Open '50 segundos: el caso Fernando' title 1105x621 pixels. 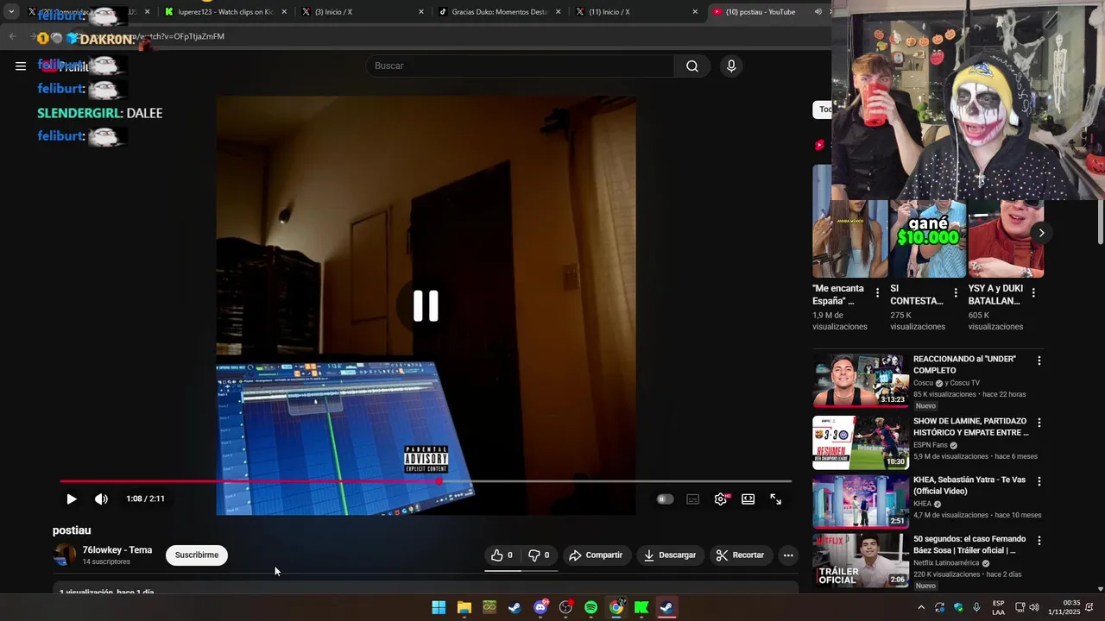coord(971,544)
